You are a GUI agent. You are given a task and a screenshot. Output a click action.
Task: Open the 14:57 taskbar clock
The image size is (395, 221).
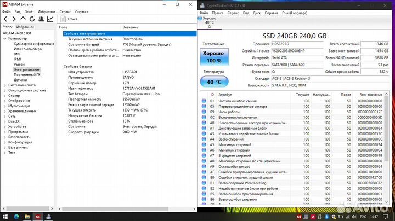[374, 217]
